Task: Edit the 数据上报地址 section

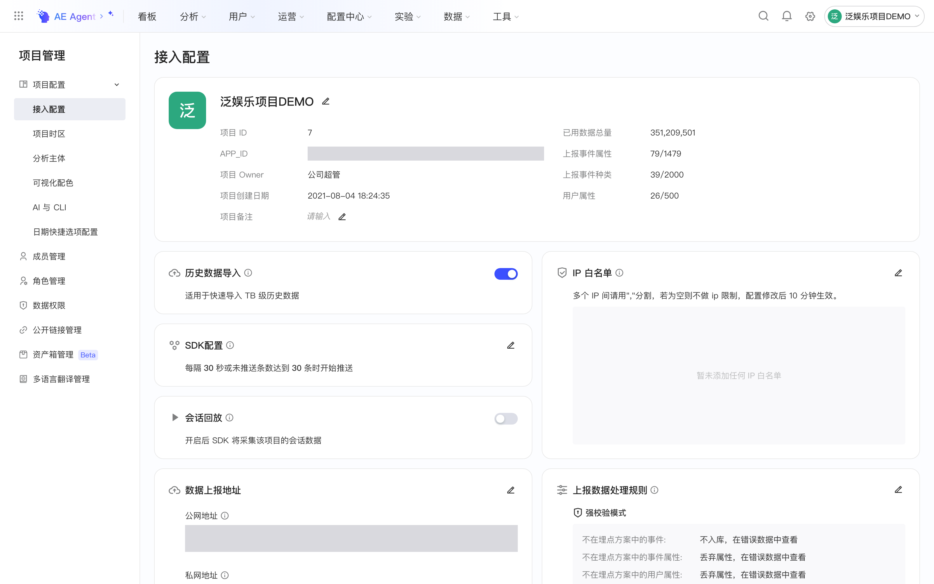Action: (510, 490)
